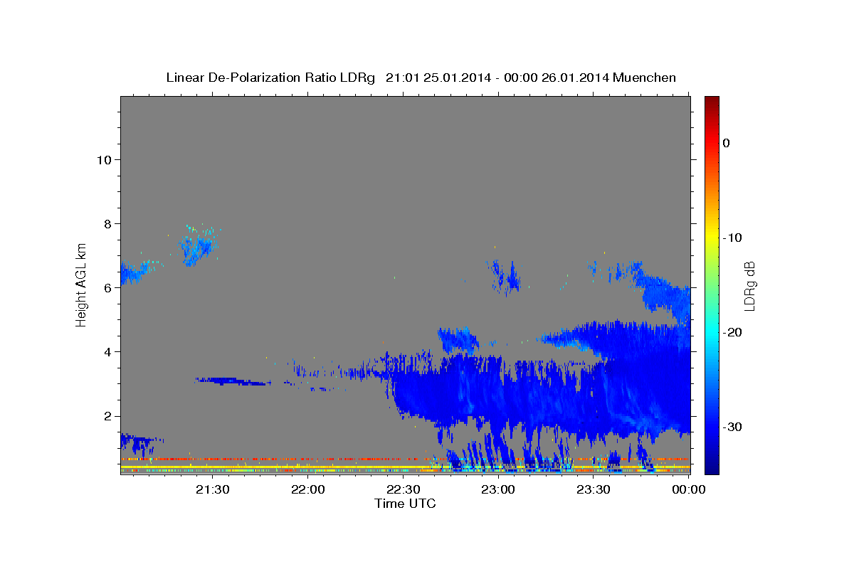The width and height of the screenshot is (854, 569).
Task: Click the 10 km height tick label
Action: click(x=104, y=159)
